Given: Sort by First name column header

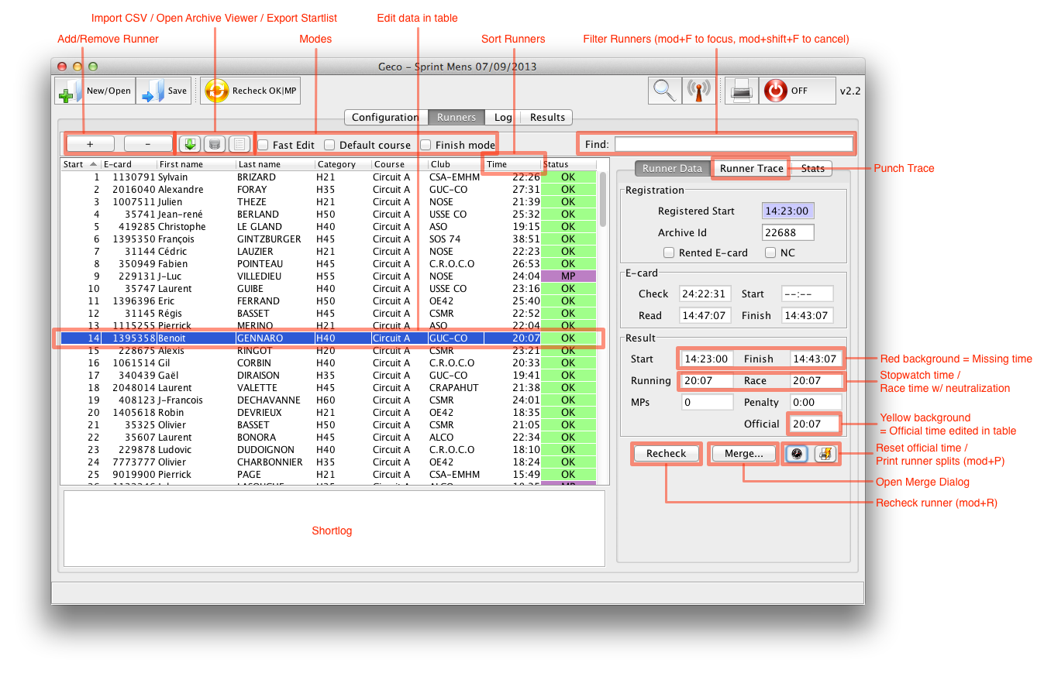Looking at the screenshot, I should 196,164.
